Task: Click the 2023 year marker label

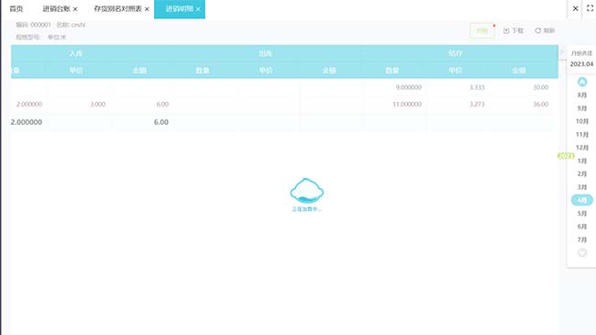Action: point(566,156)
